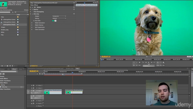193x109 pixels.
Task: Expand Spill Suppression settings
Action: tap(32, 27)
